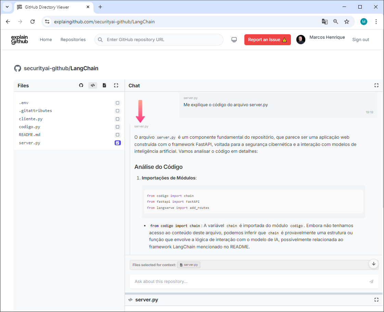Click translate page icon in address bar
384x312 pixels.
pos(324,22)
